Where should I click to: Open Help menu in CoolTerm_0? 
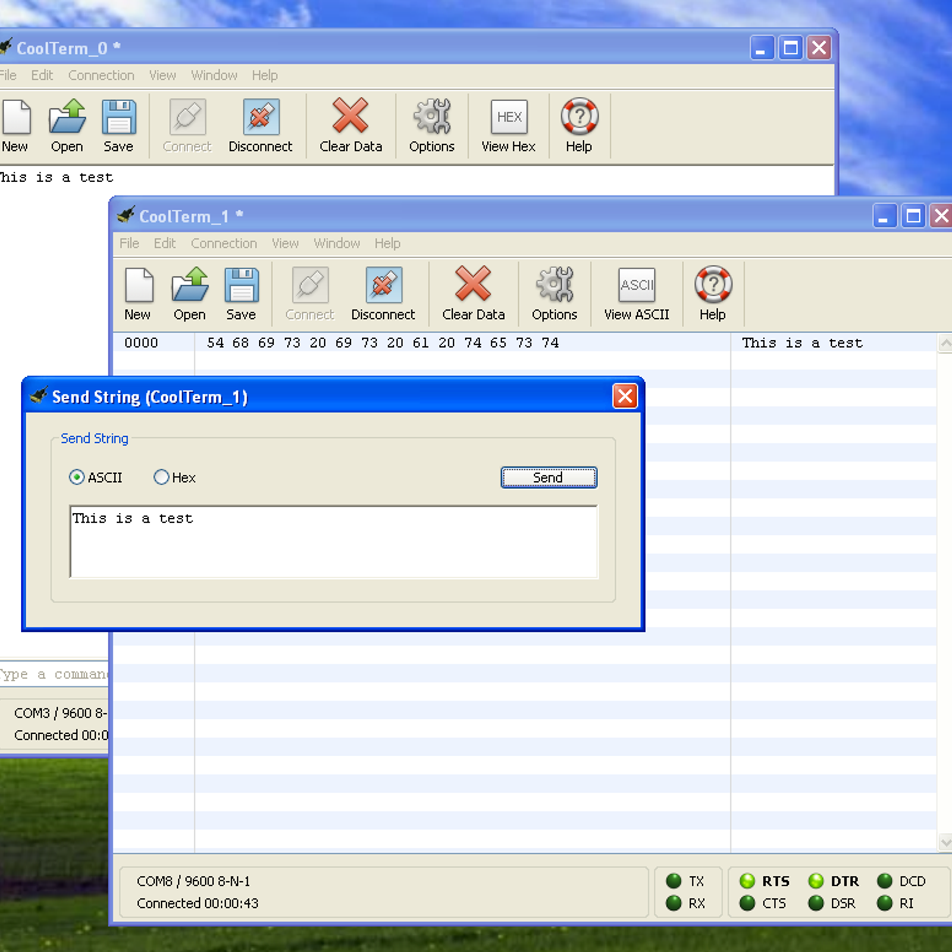click(265, 76)
